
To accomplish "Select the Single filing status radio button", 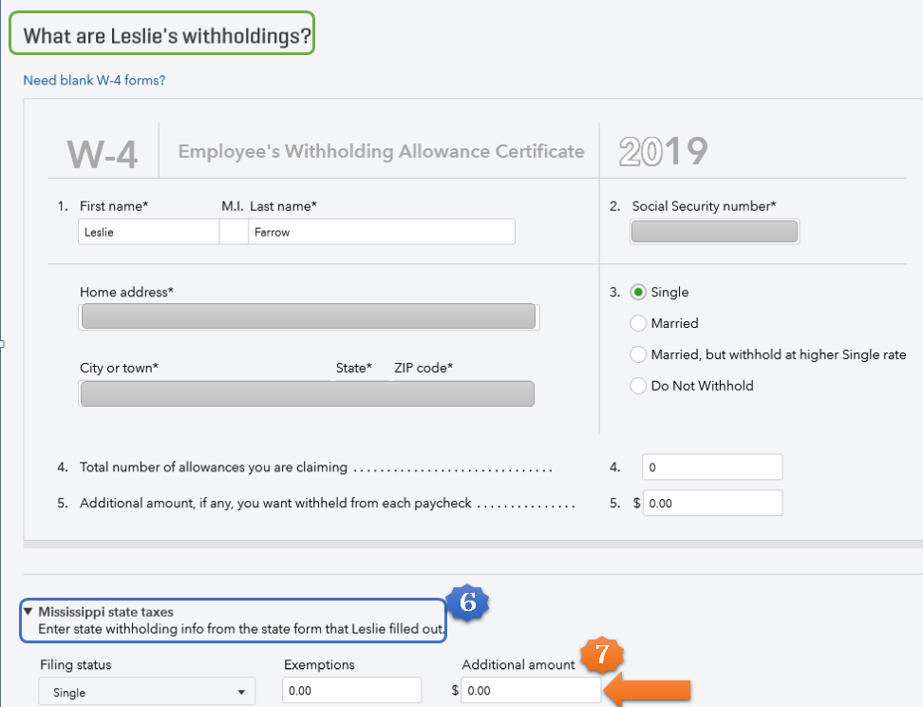I will pyautogui.click(x=639, y=293).
